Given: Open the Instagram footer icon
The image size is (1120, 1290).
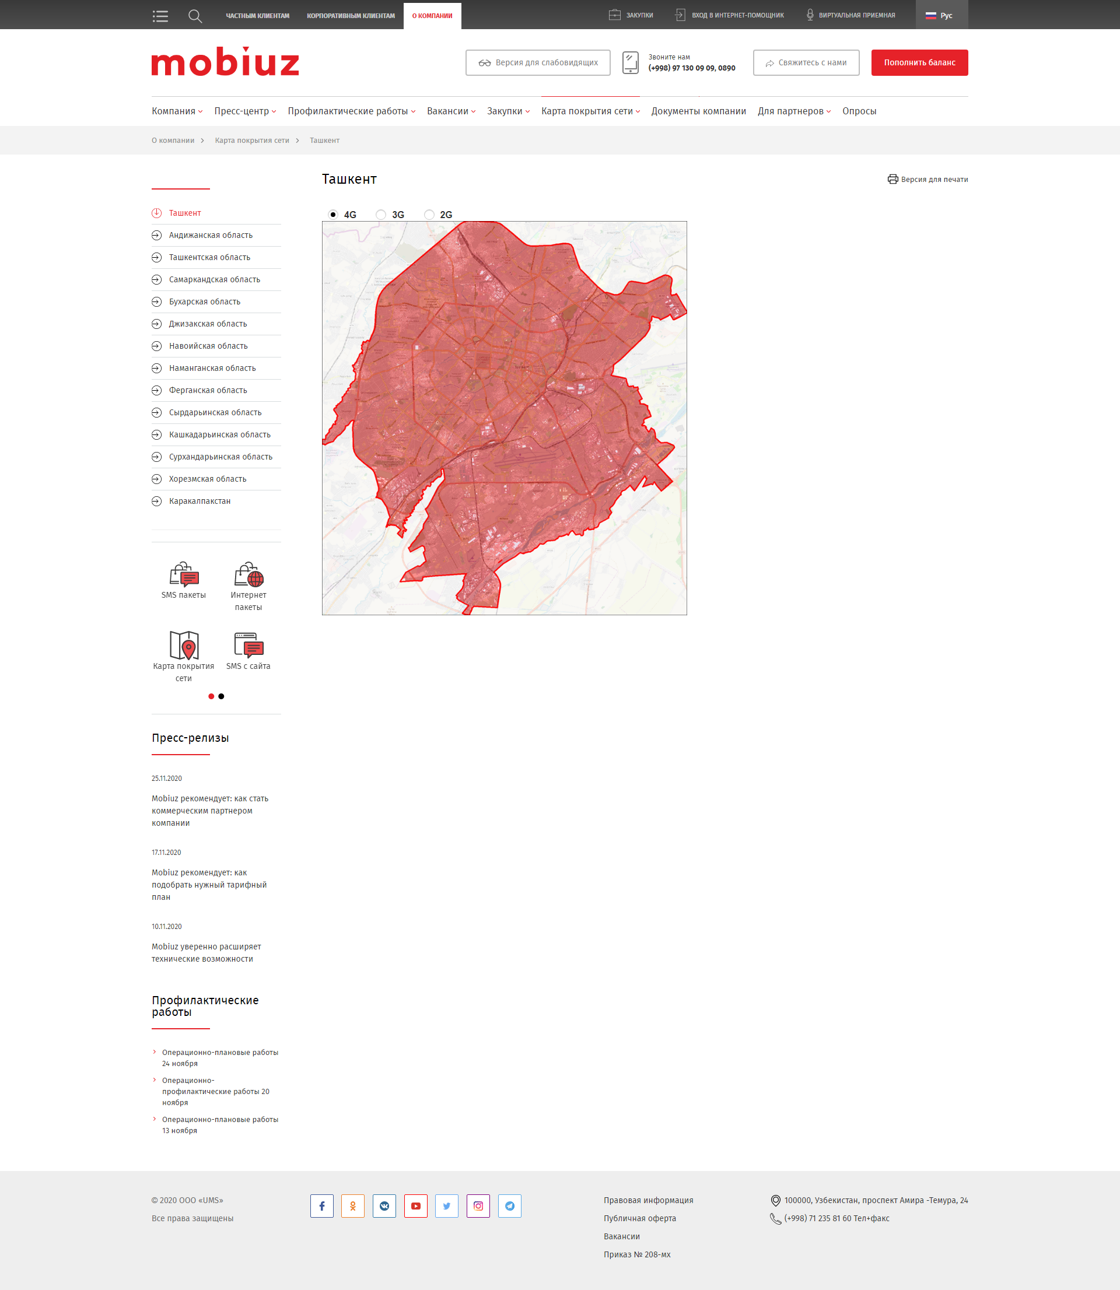Looking at the screenshot, I should pos(478,1205).
